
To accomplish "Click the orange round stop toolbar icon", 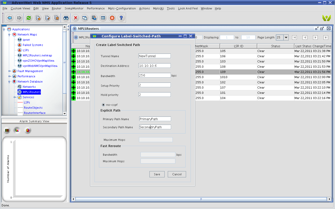I will tap(112, 18).
